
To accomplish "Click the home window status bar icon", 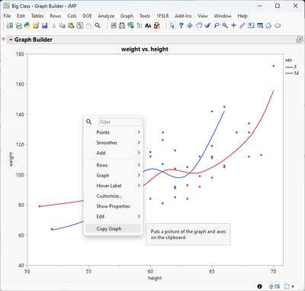I will pyautogui.click(x=271, y=286).
